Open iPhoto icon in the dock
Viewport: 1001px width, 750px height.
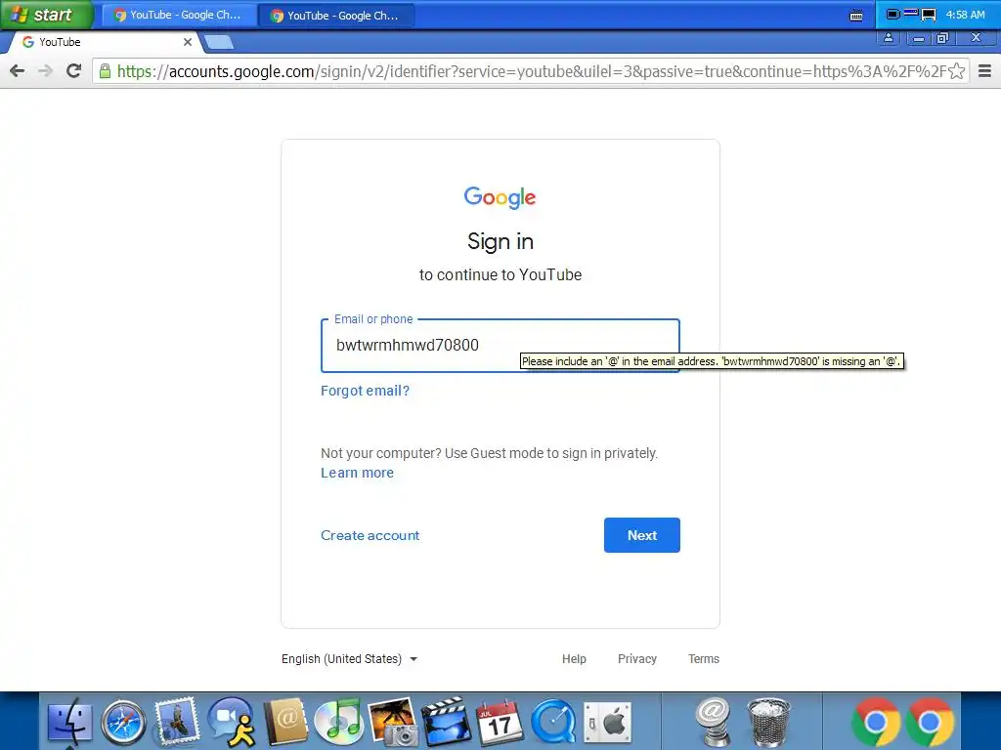click(x=393, y=722)
